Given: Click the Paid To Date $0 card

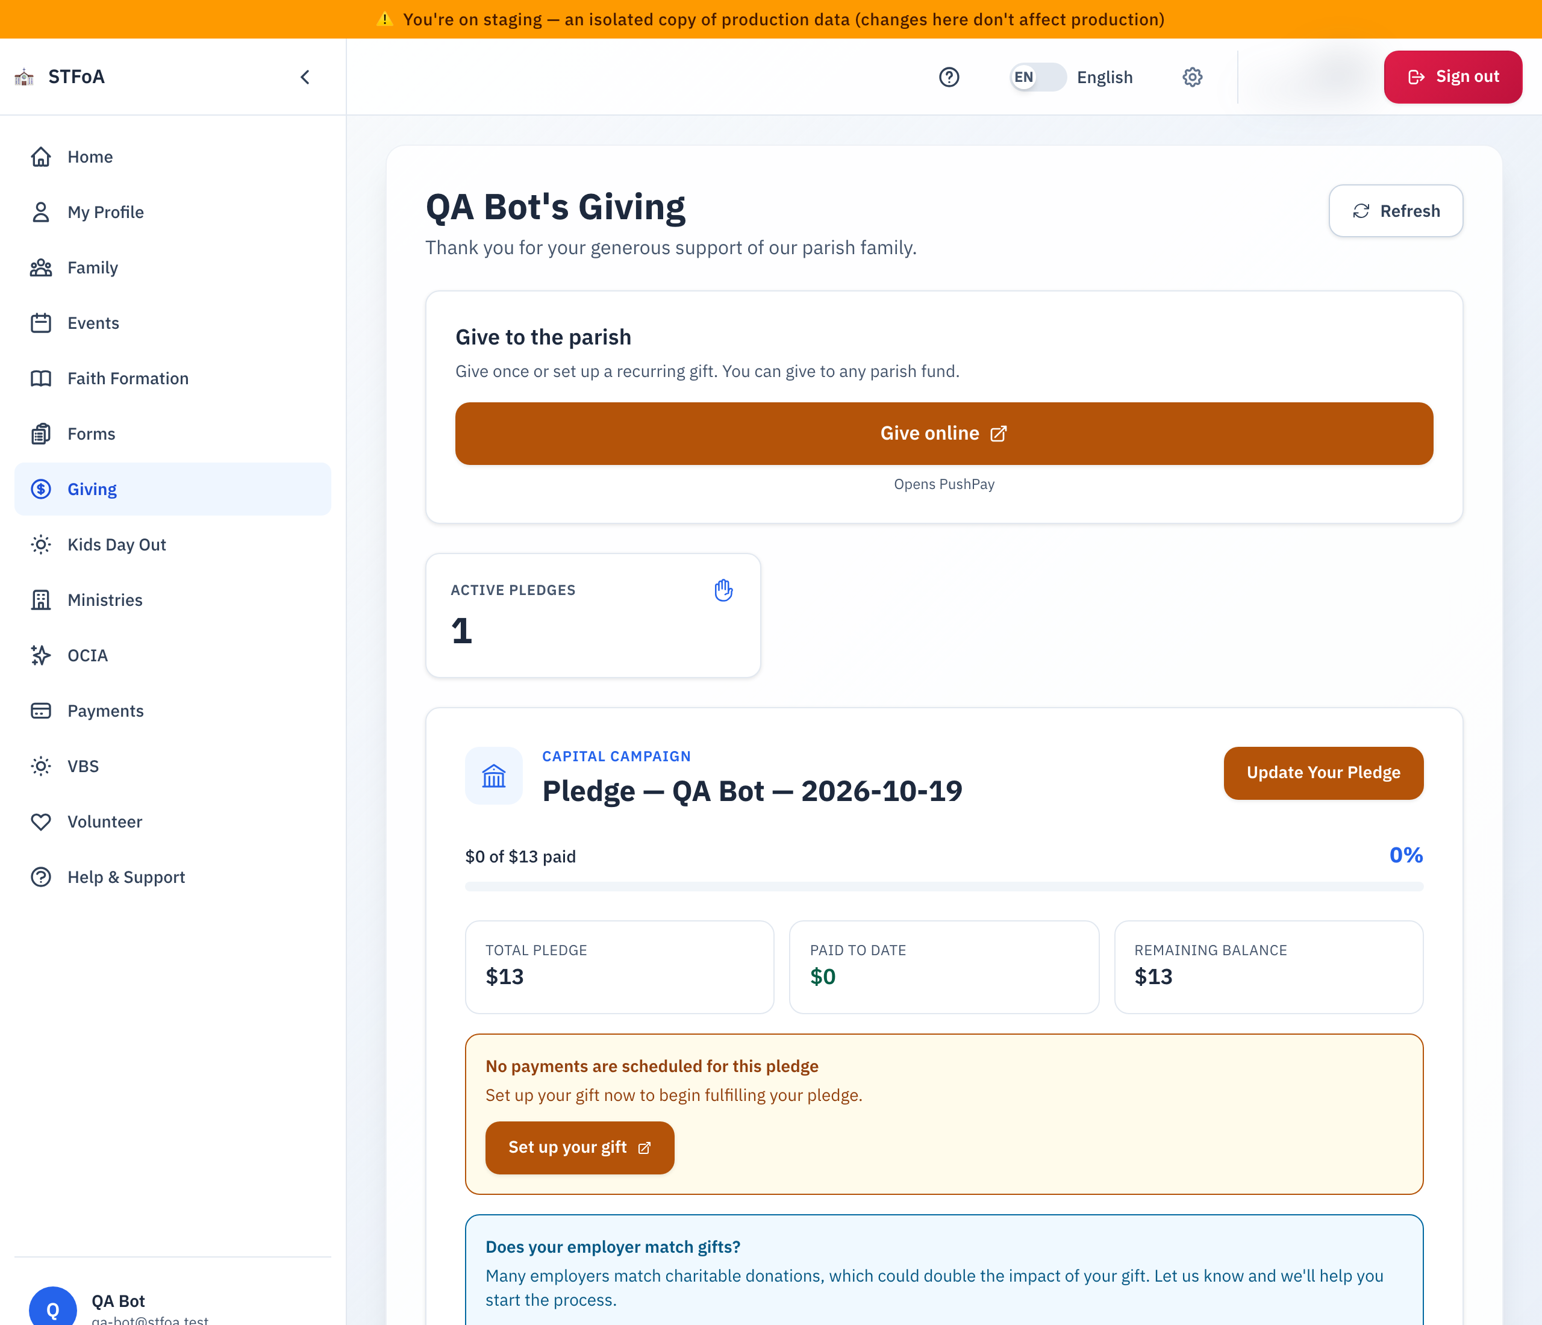Looking at the screenshot, I should [x=944, y=967].
